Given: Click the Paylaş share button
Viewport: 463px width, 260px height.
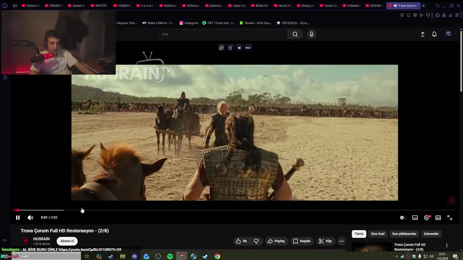Looking at the screenshot, I should pos(276,241).
